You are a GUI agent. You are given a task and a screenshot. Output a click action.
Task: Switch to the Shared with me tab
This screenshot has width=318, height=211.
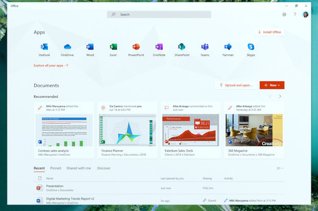(x=79, y=168)
